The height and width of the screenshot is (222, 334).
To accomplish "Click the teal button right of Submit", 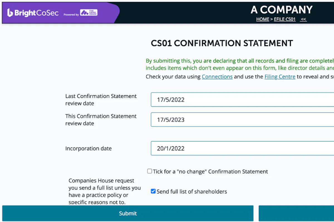I will [x=296, y=213].
